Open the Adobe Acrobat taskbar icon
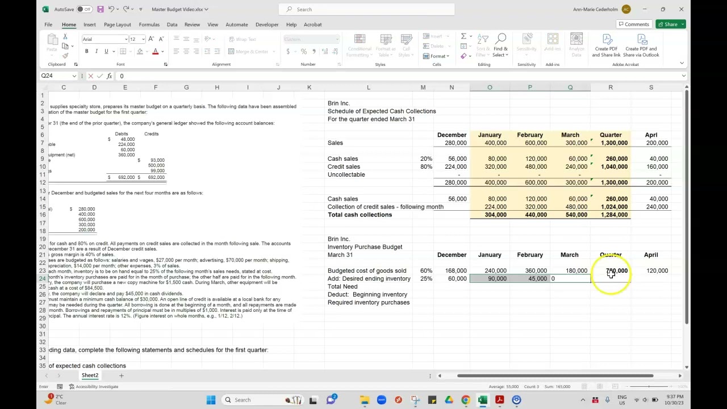727x409 pixels. (499, 400)
